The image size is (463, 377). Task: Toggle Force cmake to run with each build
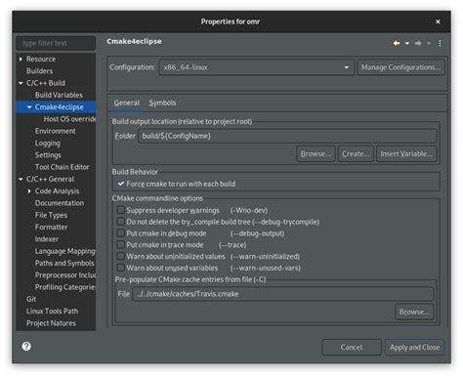click(121, 184)
